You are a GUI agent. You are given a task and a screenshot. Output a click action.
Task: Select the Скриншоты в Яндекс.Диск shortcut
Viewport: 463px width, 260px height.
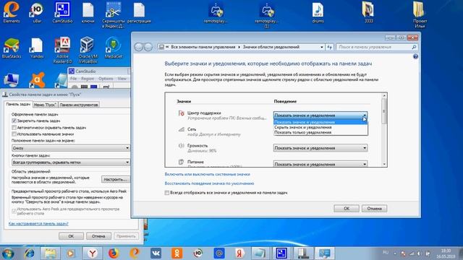pyautogui.click(x=114, y=14)
